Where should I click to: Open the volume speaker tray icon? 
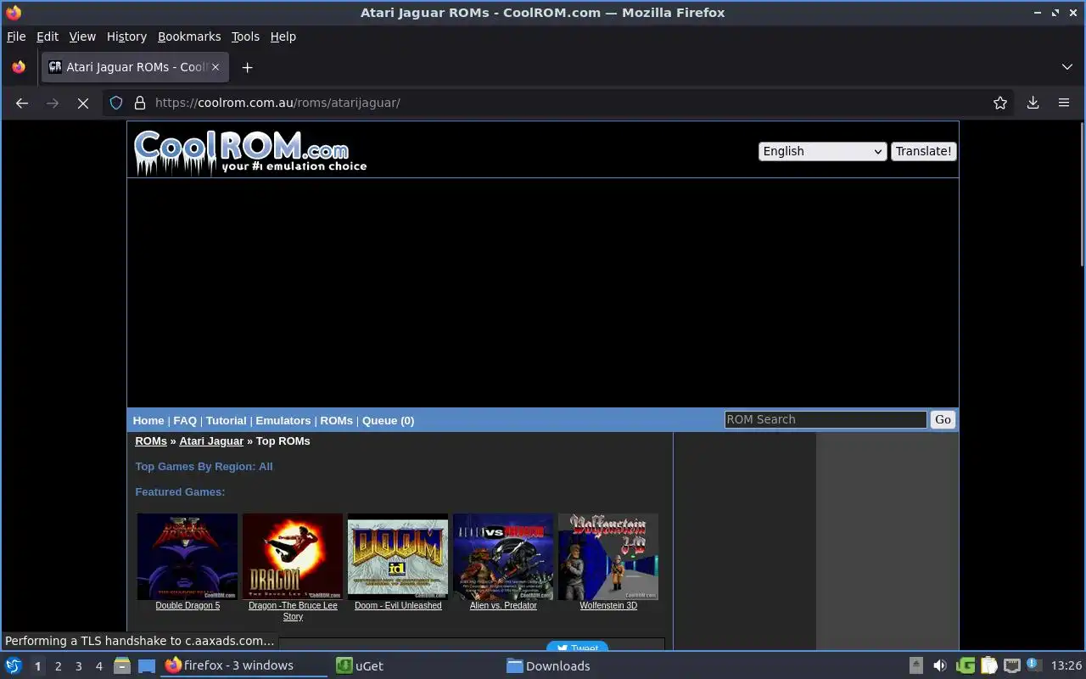click(939, 665)
